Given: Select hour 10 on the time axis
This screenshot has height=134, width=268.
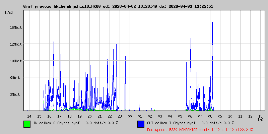Looking at the screenshot, I should click(x=230, y=116).
